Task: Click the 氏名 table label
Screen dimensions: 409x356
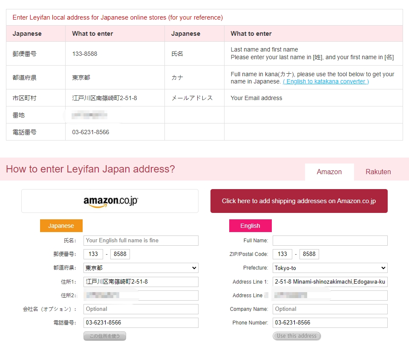Action: click(177, 54)
